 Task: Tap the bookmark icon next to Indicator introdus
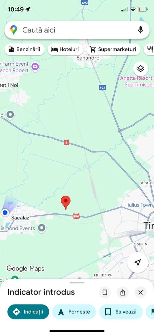tap(105, 292)
